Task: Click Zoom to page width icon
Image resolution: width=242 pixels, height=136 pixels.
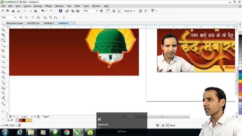Action: [56, 18]
